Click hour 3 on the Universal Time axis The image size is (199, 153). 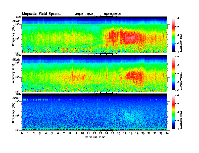[x=40, y=133]
